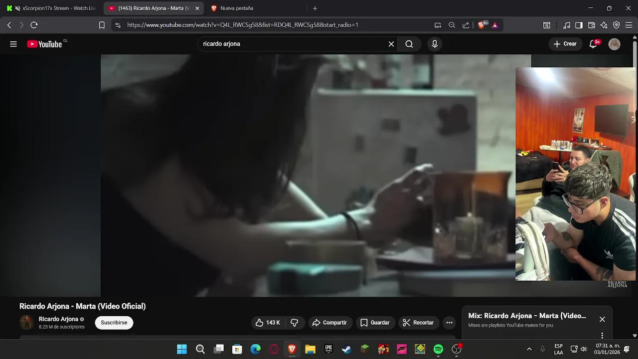Clip the video with Recortar
Image resolution: width=638 pixels, height=359 pixels.
click(x=418, y=323)
